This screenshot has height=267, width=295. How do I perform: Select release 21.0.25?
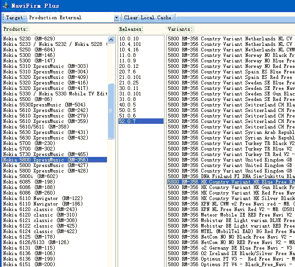(x=129, y=83)
